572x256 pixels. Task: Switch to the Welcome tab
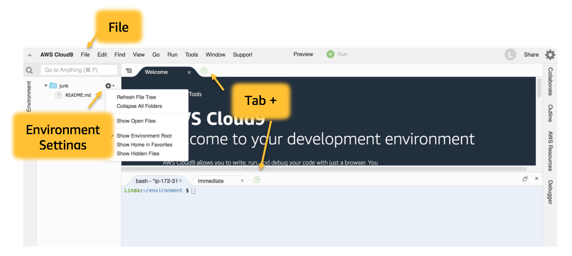(156, 72)
